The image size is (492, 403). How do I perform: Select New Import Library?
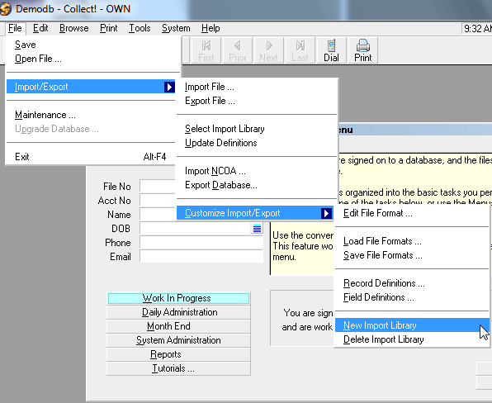tap(412, 325)
